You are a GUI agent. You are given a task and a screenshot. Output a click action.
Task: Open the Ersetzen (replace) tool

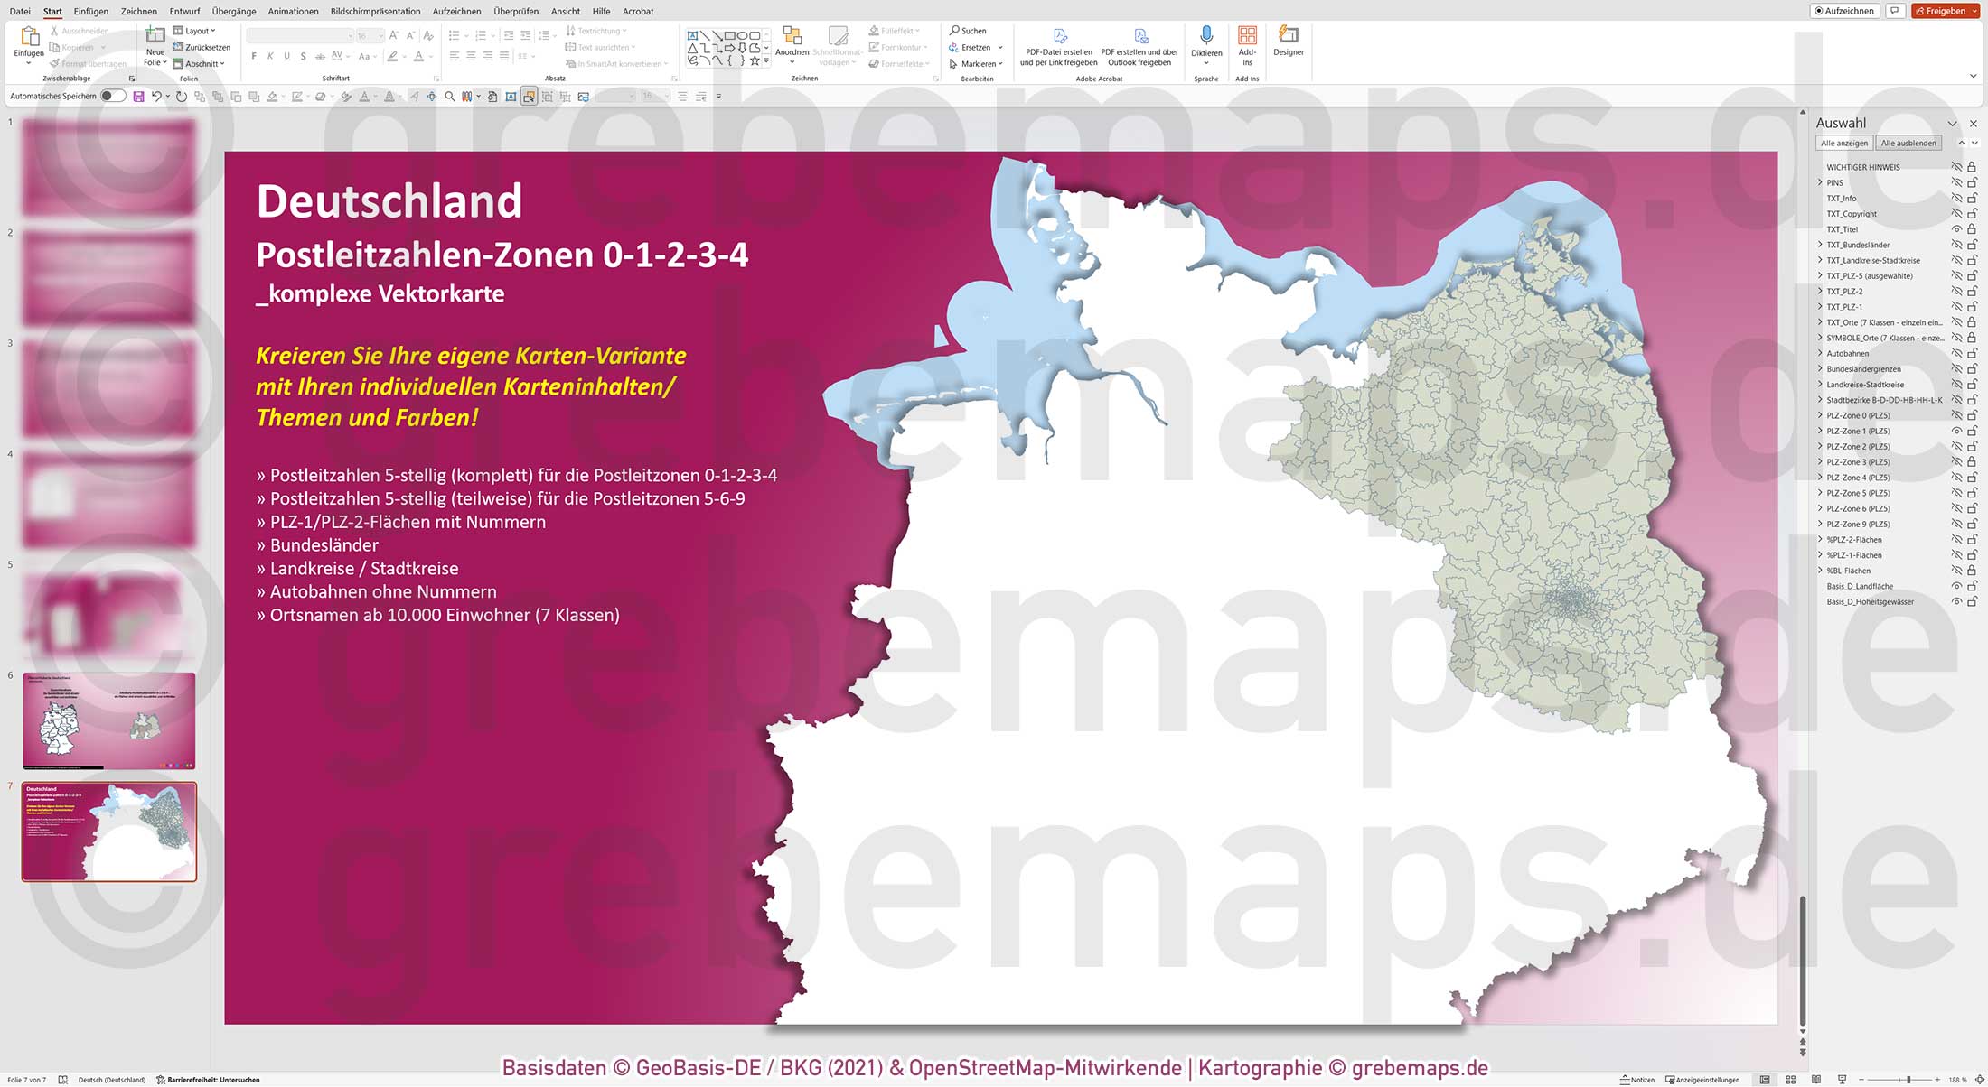(971, 47)
